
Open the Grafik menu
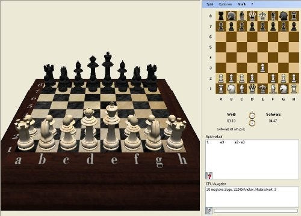click(x=241, y=4)
